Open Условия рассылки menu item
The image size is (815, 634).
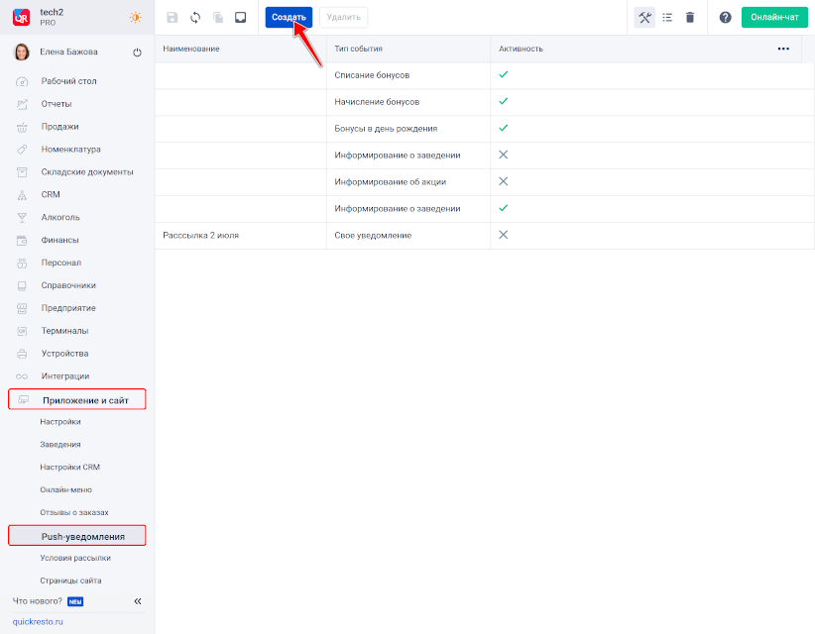click(x=75, y=558)
